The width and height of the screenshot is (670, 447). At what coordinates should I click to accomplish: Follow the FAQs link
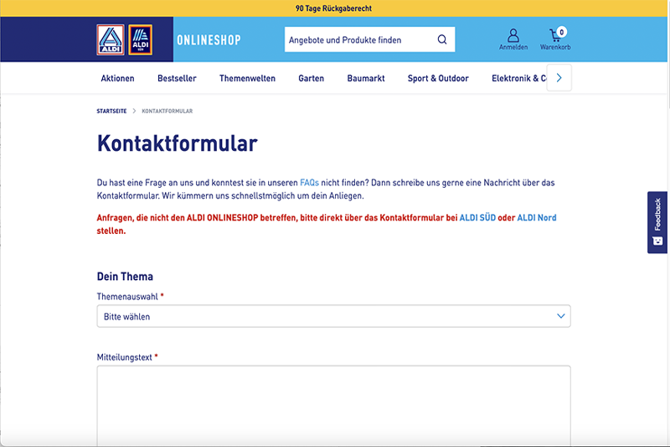[x=309, y=183]
